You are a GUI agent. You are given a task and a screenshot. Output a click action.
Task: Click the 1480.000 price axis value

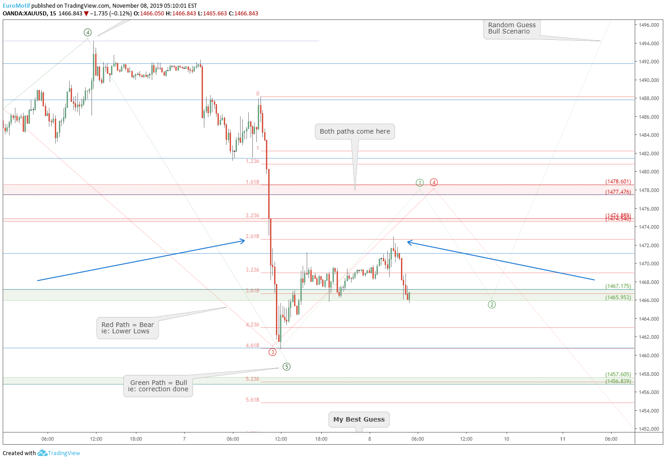pyautogui.click(x=649, y=172)
